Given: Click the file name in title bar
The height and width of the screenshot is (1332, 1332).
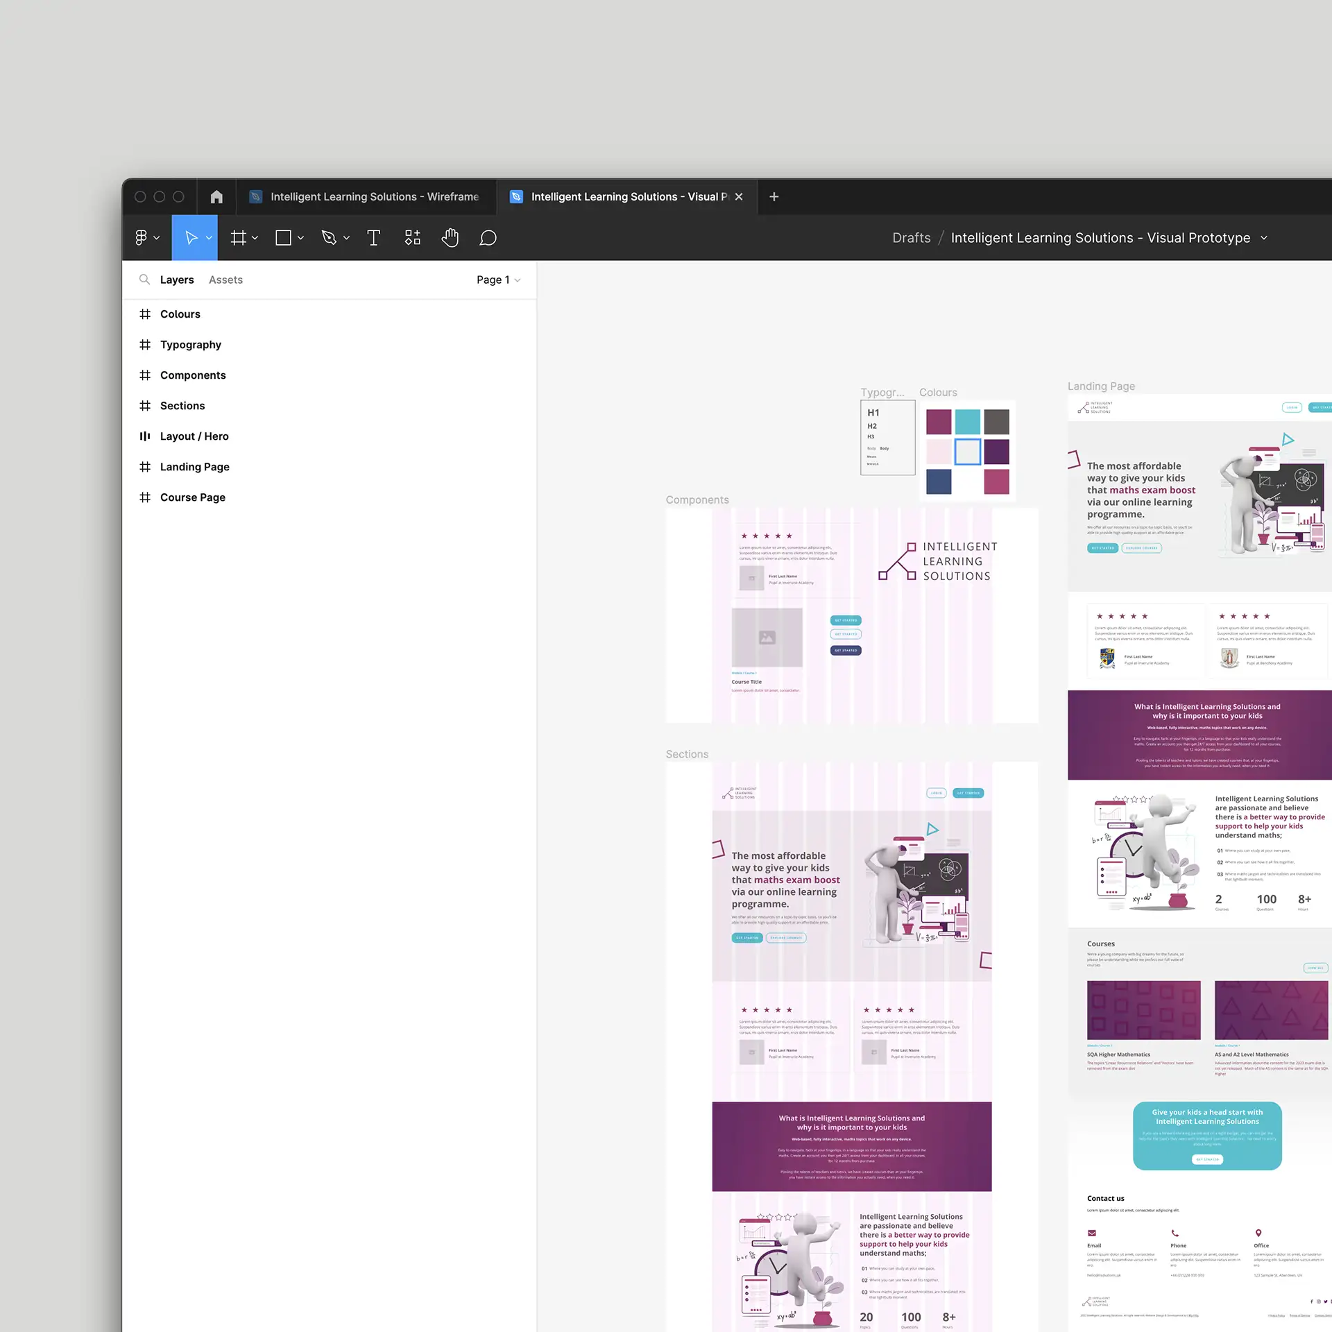Looking at the screenshot, I should [x=1100, y=238].
